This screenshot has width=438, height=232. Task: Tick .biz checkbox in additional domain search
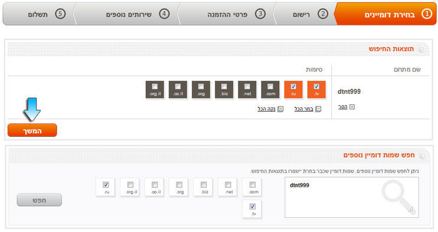204,185
